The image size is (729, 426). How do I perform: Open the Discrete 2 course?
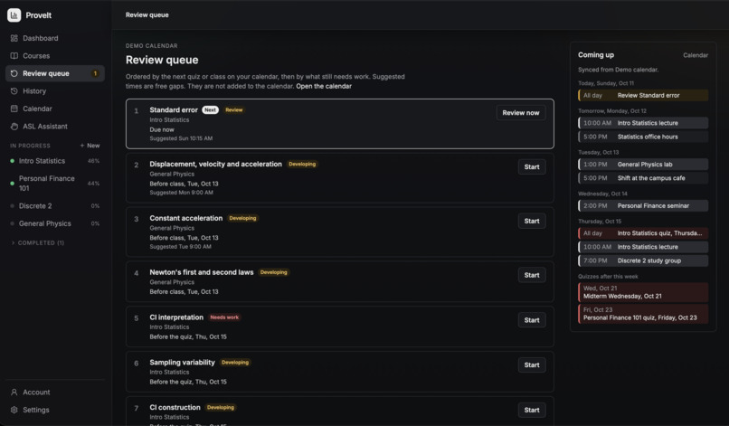point(55,205)
